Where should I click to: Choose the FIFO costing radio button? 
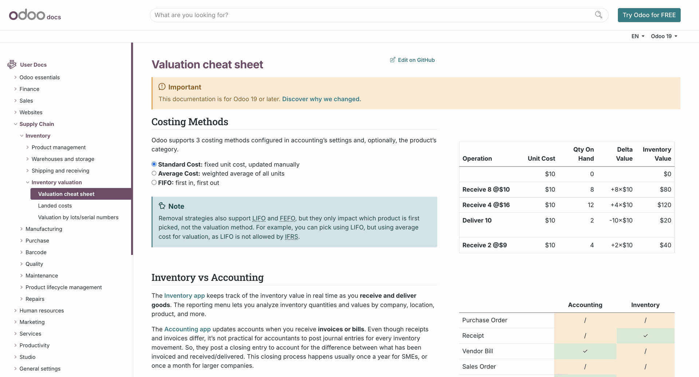[154, 182]
